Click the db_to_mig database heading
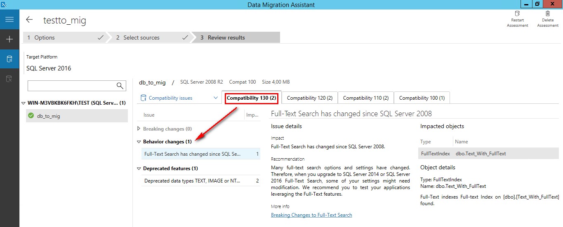563x227 pixels. pyautogui.click(x=152, y=82)
